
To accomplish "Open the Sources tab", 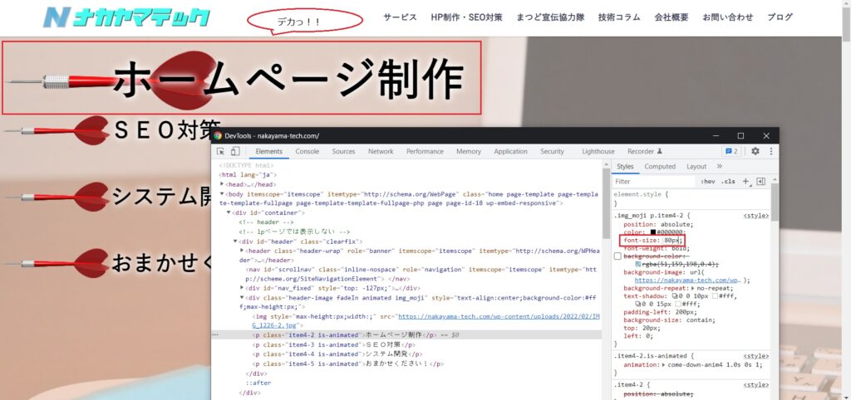I will 343,152.
